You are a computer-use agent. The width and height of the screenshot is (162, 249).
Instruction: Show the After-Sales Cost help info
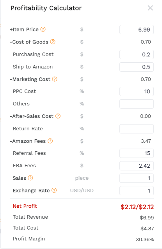58,116
